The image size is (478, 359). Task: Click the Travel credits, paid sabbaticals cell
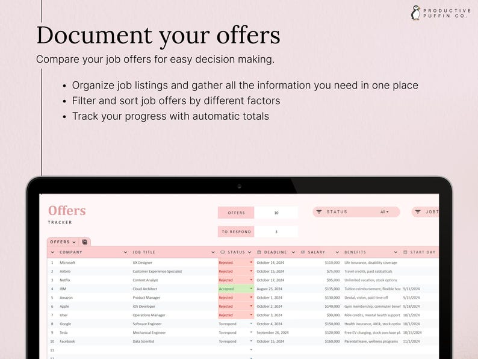point(371,271)
